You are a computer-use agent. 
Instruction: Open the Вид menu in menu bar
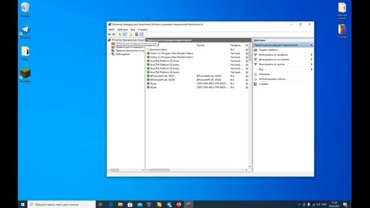133,29
